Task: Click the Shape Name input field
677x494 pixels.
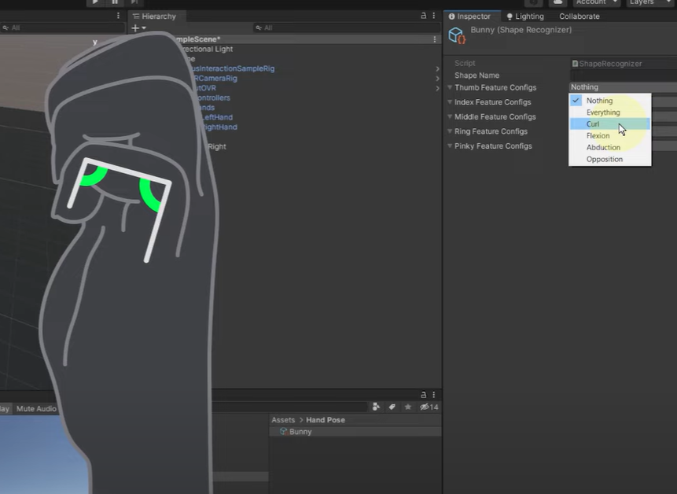Action: coord(621,75)
